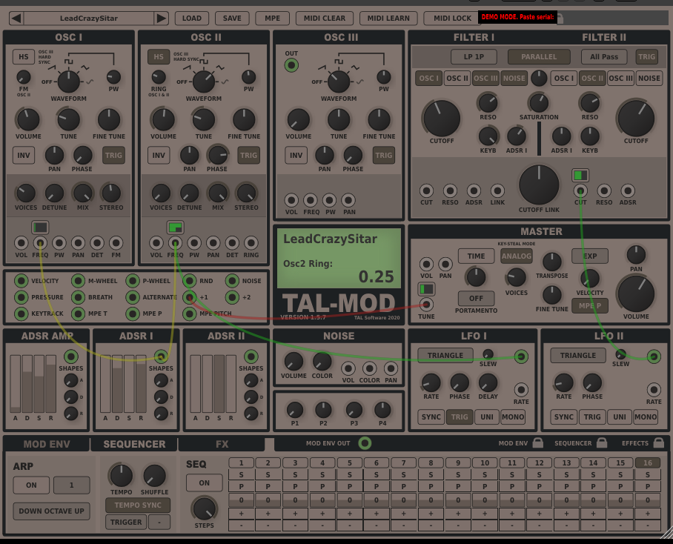
Task: Click the SEQUENCER lock icon
Action: tap(601, 443)
